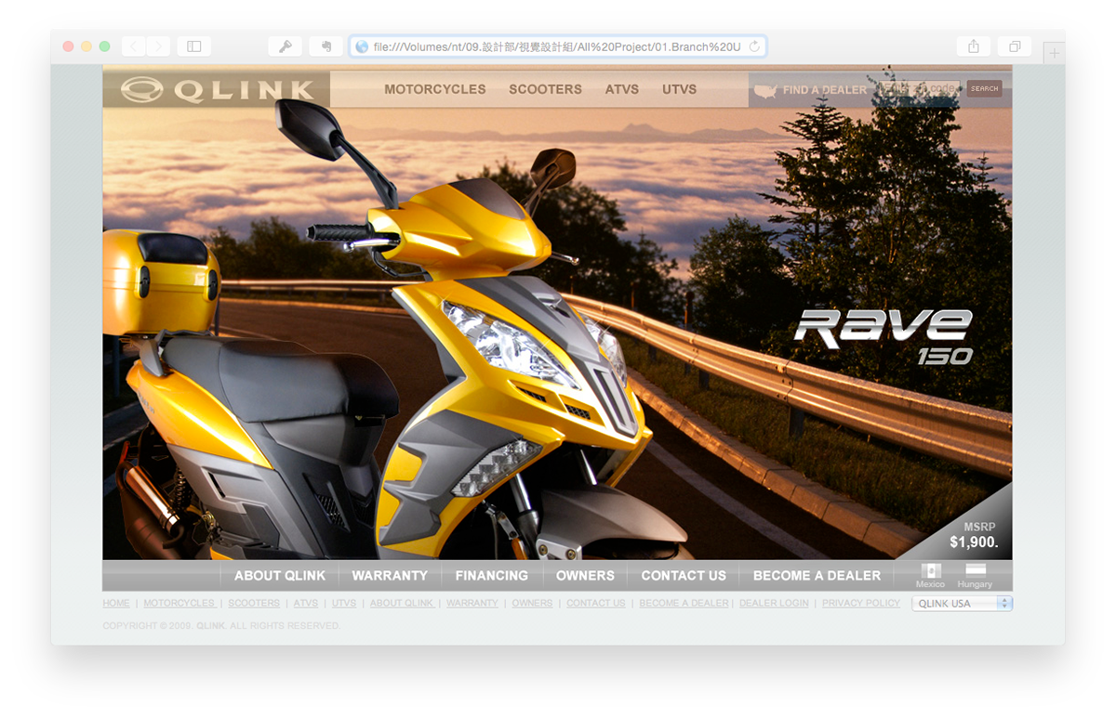Click the browser share icon
1116x718 pixels.
(x=974, y=46)
